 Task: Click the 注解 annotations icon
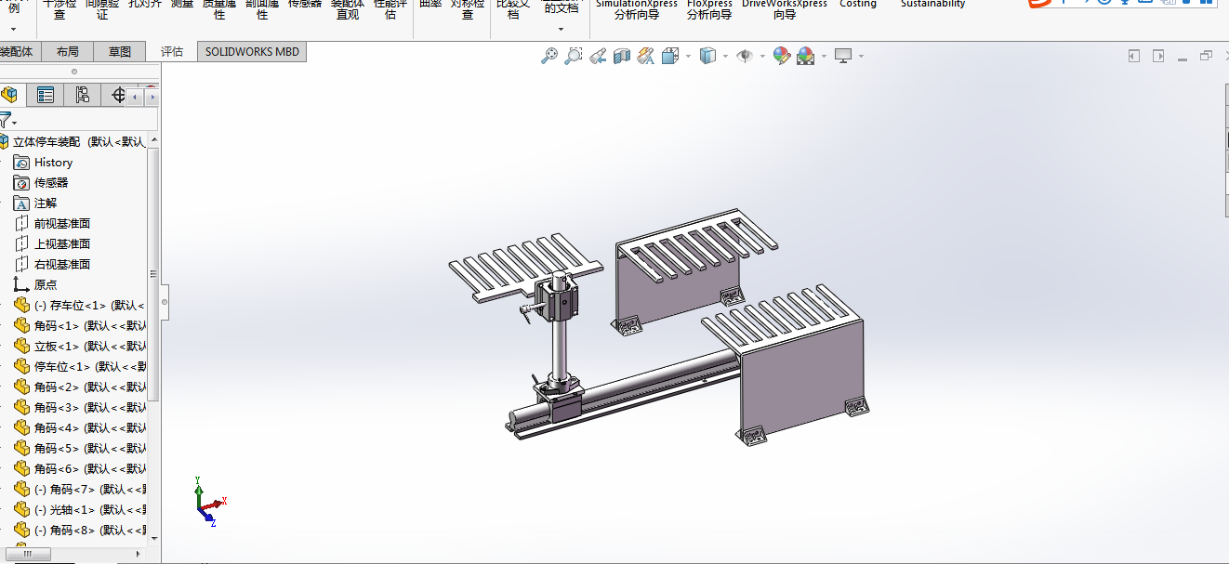click(21, 203)
